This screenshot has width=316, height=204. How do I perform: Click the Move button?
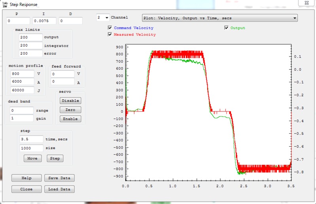tap(32, 159)
